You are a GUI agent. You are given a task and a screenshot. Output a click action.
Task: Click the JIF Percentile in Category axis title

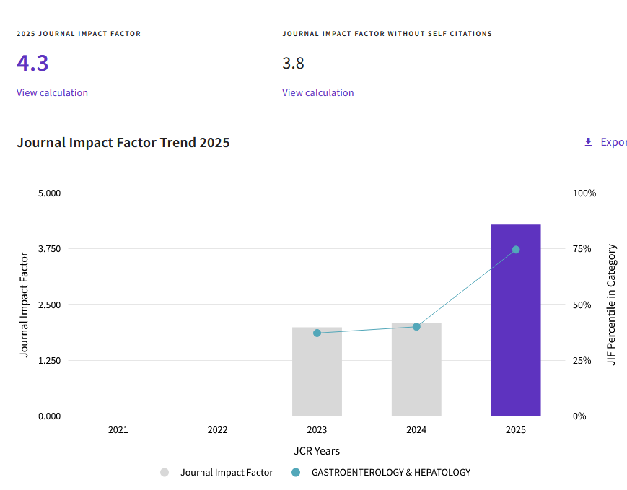coord(611,305)
